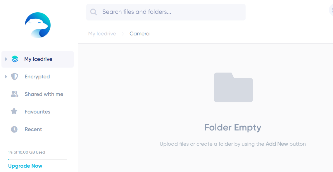The height and width of the screenshot is (172, 333).
Task: Click the My Icedrive layers icon
Action: pos(15,59)
